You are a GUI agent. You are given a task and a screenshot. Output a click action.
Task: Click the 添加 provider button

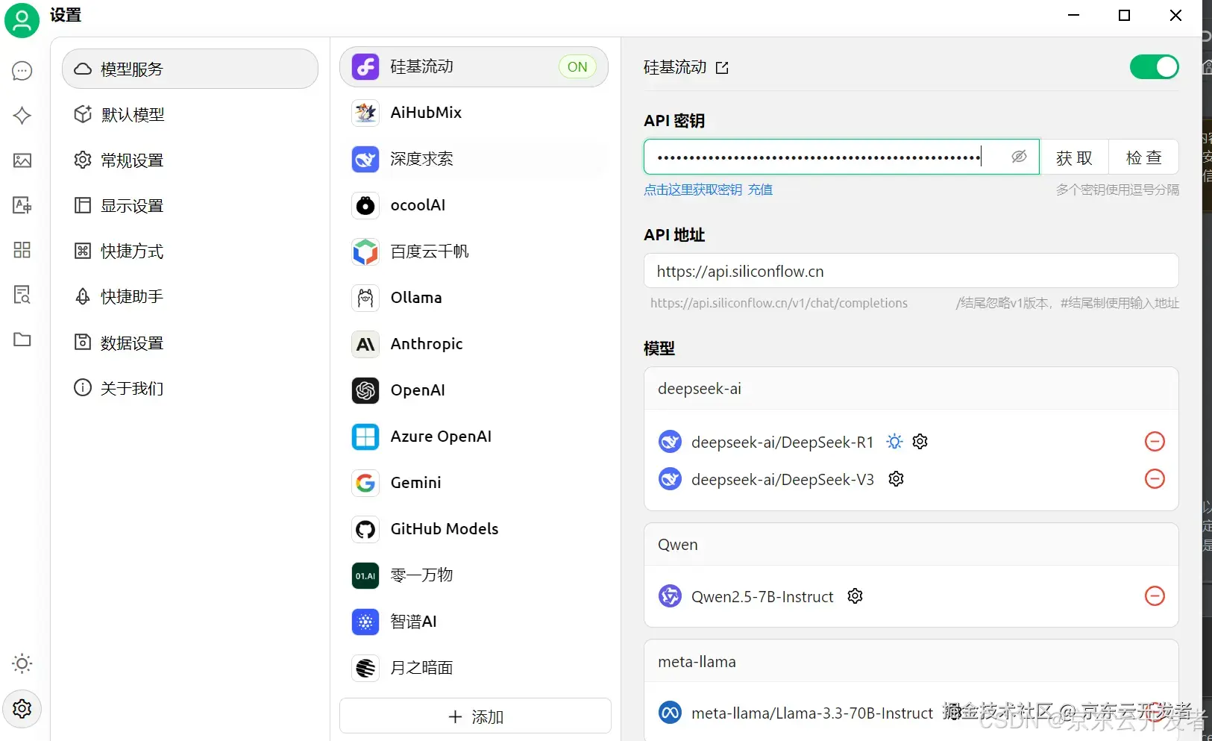click(x=475, y=716)
